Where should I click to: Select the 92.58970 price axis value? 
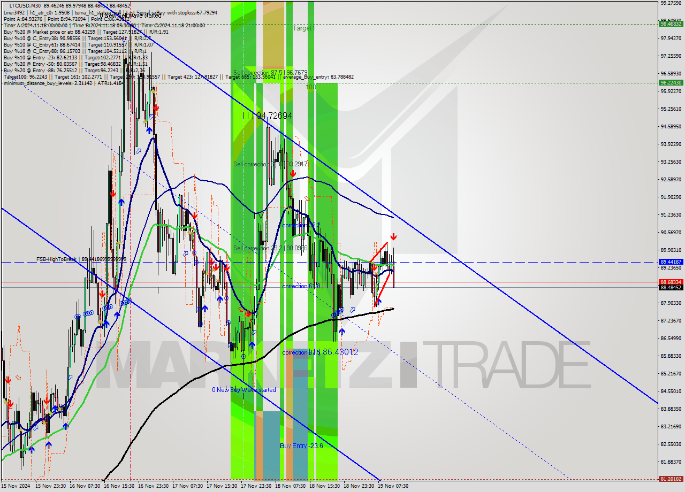tap(671, 180)
